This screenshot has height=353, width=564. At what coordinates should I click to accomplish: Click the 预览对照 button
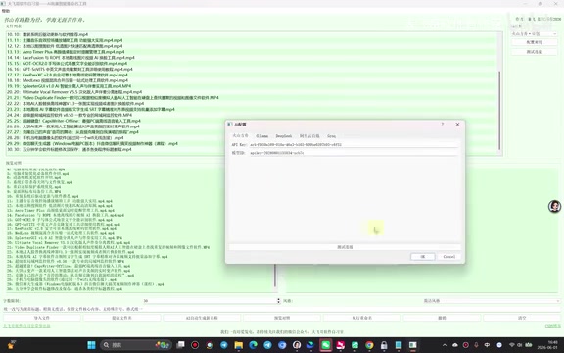(282, 318)
